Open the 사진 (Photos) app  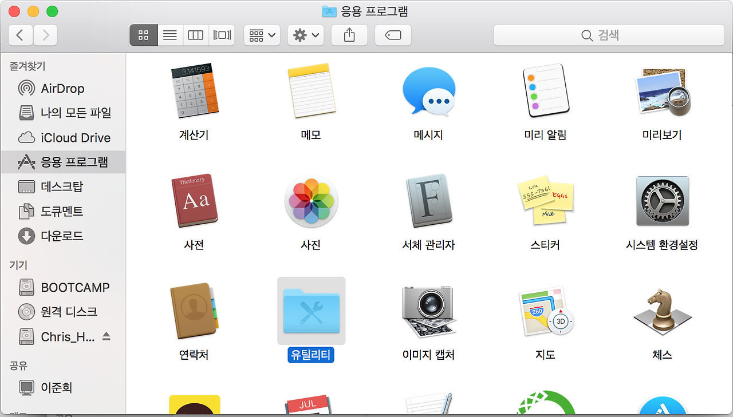(x=311, y=201)
